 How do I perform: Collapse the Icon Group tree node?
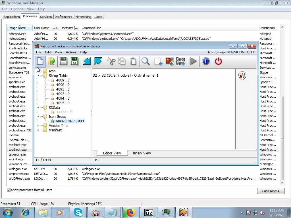click(38, 117)
